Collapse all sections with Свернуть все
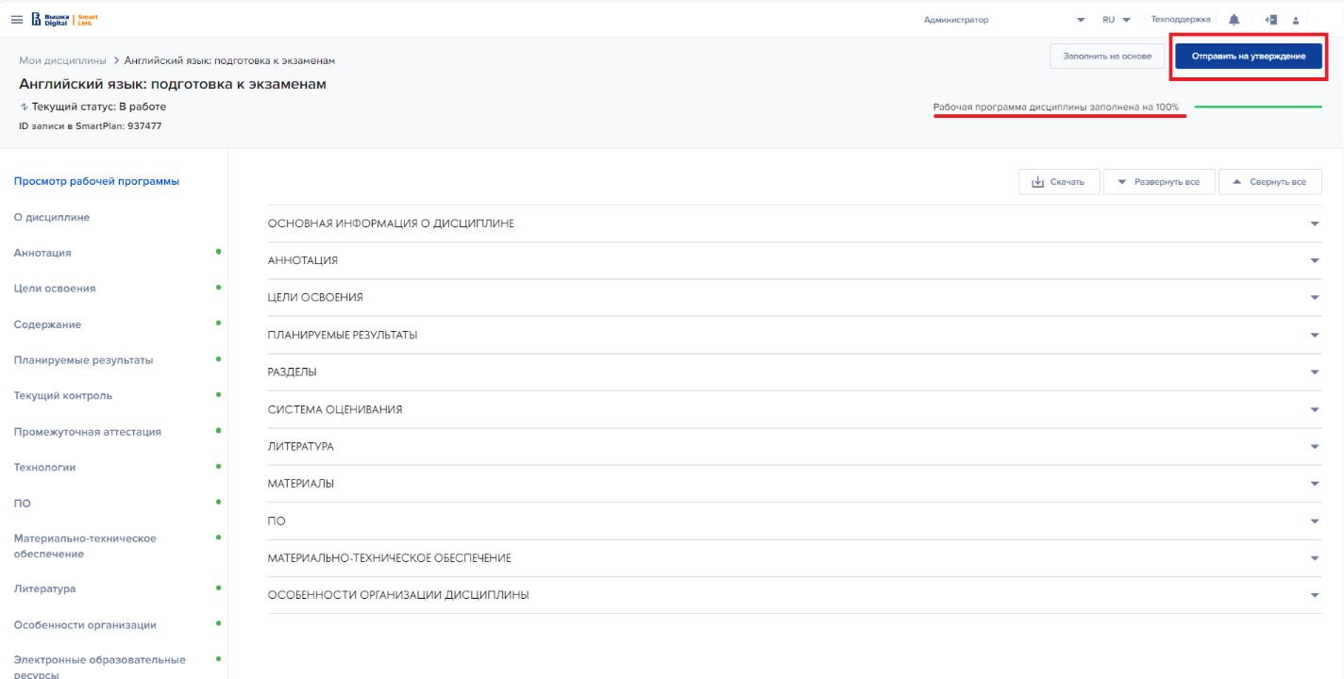This screenshot has height=679, width=1344. 1269,182
